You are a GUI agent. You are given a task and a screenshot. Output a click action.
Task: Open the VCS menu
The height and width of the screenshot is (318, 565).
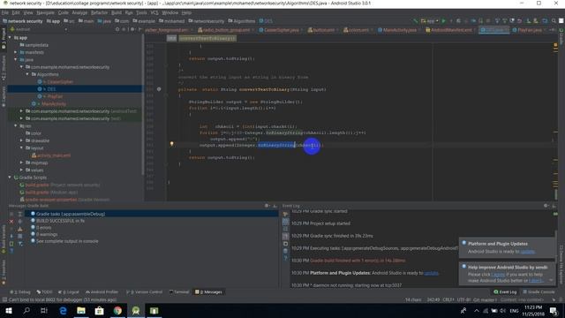[154, 12]
